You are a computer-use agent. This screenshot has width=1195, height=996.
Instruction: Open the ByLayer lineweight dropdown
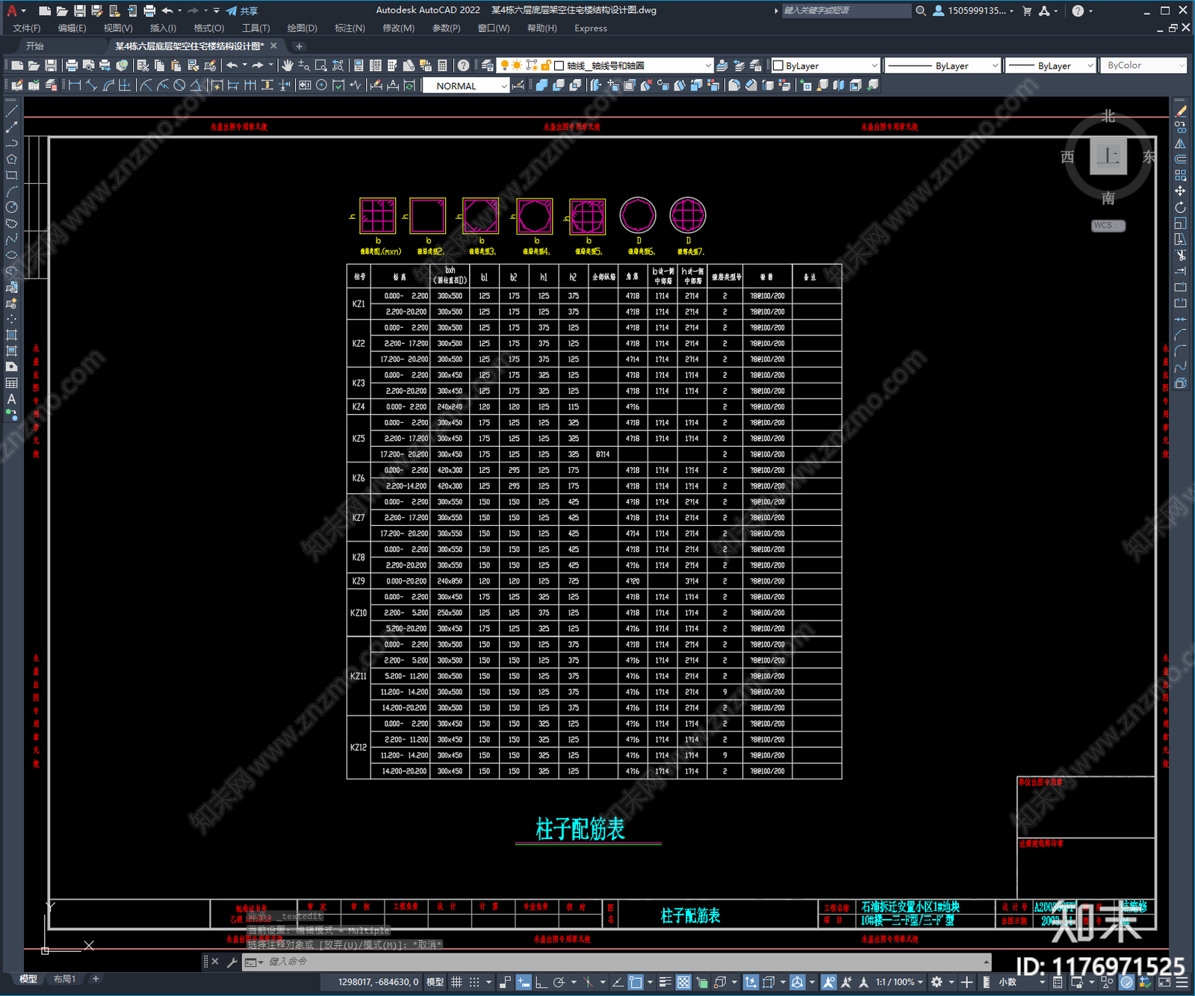(1050, 66)
